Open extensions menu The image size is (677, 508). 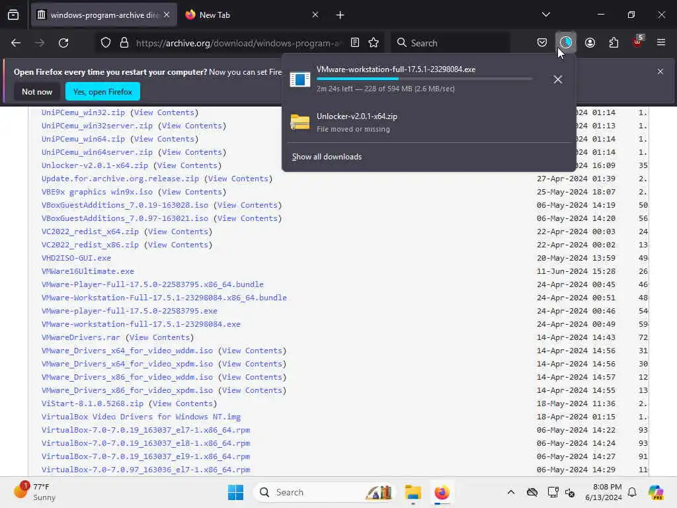tap(614, 43)
